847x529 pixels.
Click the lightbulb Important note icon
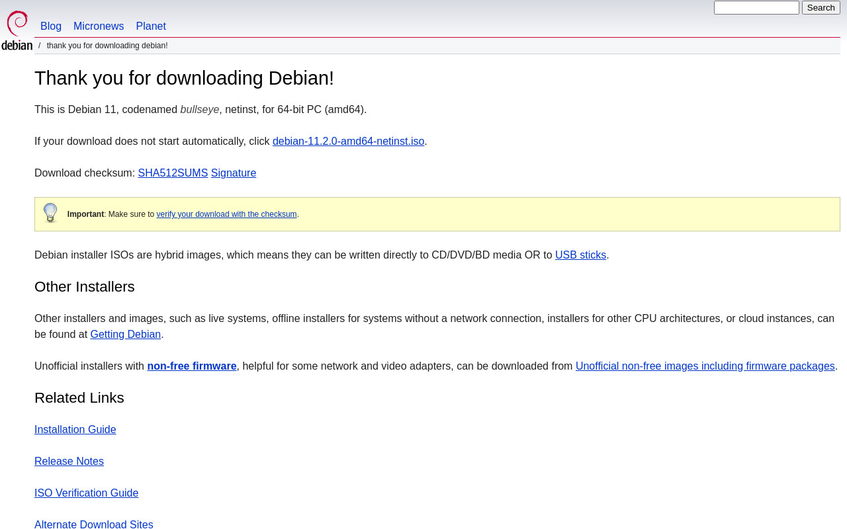pos(50,213)
